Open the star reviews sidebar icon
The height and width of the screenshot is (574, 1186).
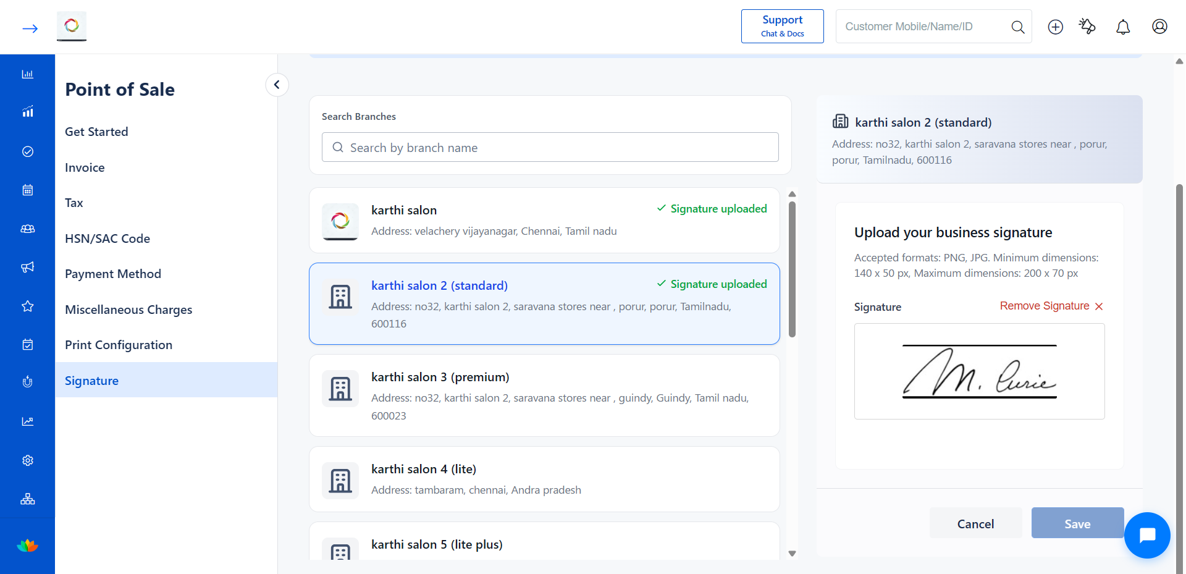pyautogui.click(x=28, y=306)
